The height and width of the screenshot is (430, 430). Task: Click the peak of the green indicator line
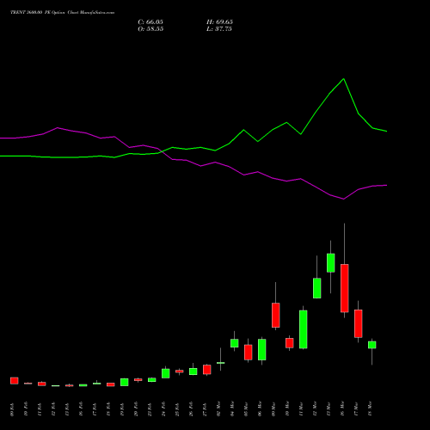click(344, 78)
